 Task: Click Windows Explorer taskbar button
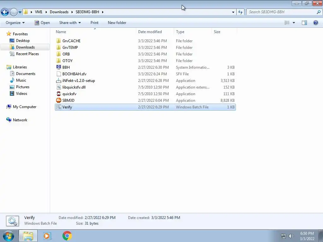[x=28, y=236]
